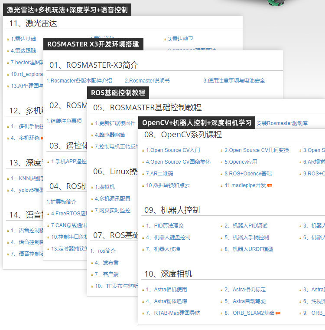Select the ROS基础控制教程 header tab
The height and width of the screenshot is (330, 325).
[x=118, y=93]
